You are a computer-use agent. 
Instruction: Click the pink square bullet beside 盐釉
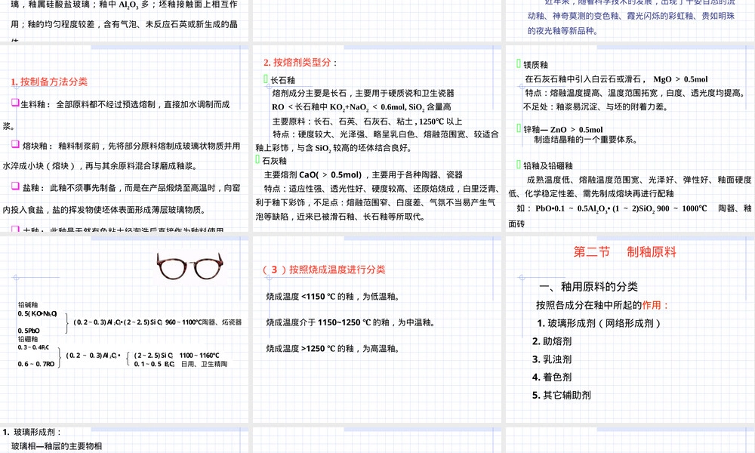15,186
